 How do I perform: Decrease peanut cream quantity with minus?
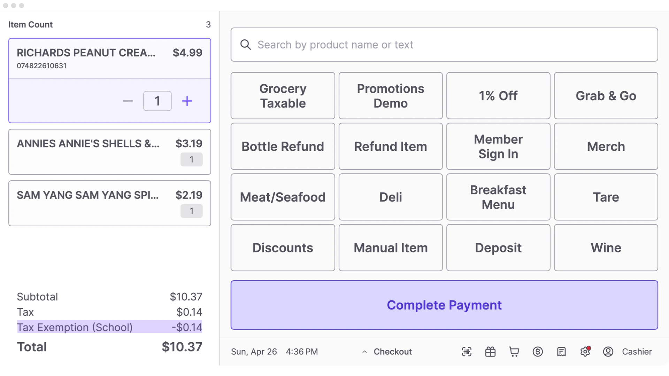[128, 101]
